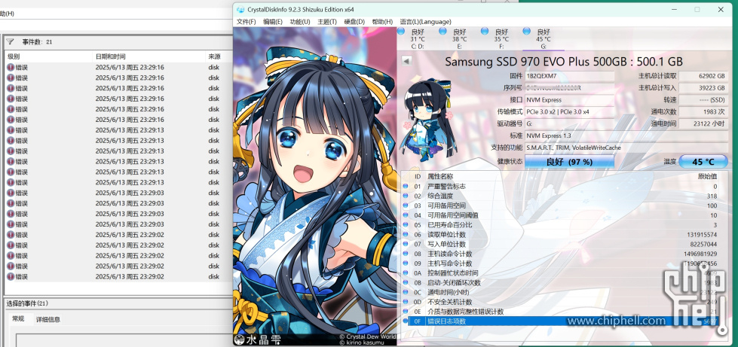Click the transfer mode field PCIe 3.0 x2
Image resolution: width=738 pixels, height=347 pixels.
(569, 112)
